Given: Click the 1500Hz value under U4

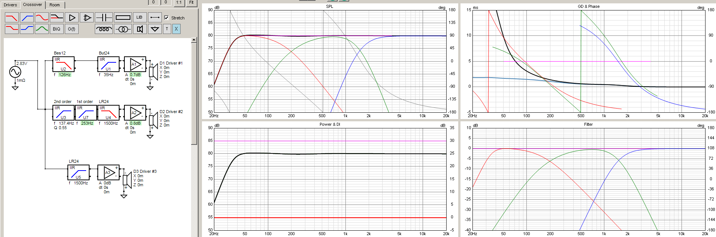Looking at the screenshot, I should (x=111, y=123).
